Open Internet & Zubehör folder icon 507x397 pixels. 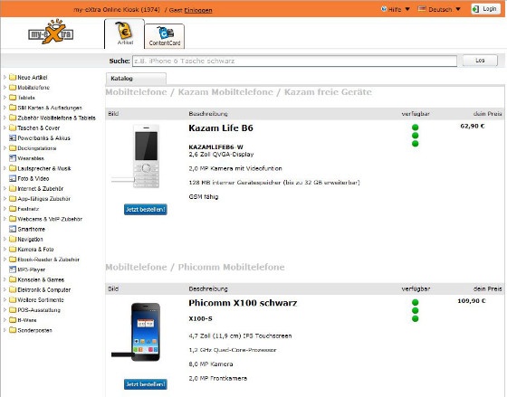[x=13, y=188]
